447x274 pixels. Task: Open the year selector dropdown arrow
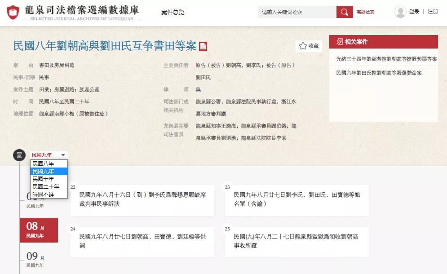[63, 155]
